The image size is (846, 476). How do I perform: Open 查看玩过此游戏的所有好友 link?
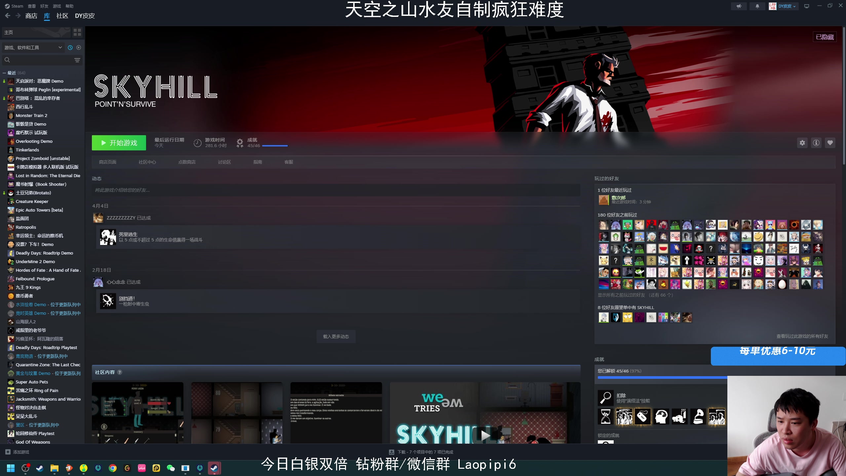pyautogui.click(x=802, y=336)
